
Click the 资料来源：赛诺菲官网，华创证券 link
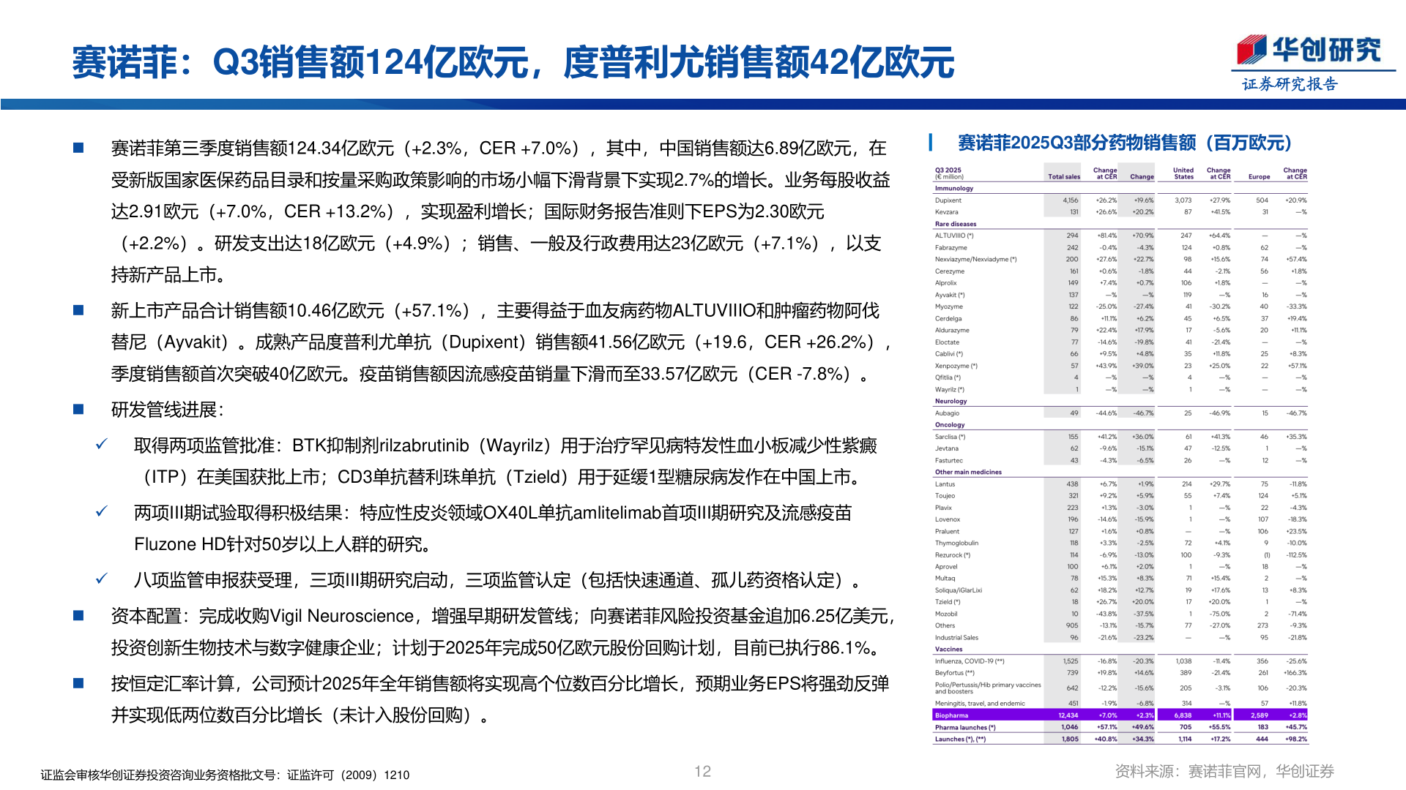point(1224,769)
